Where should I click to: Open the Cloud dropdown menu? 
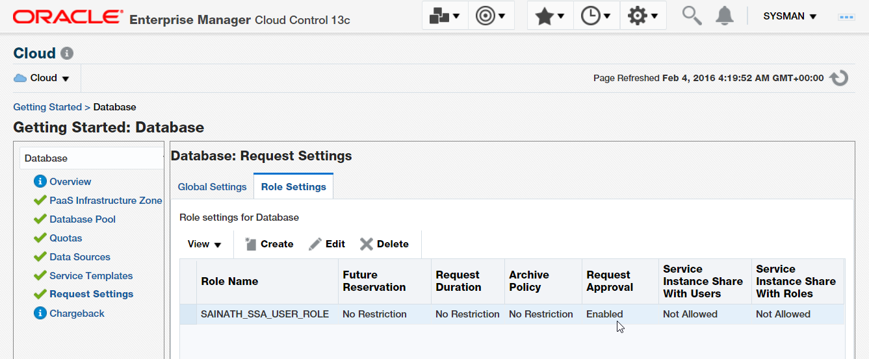coord(42,78)
